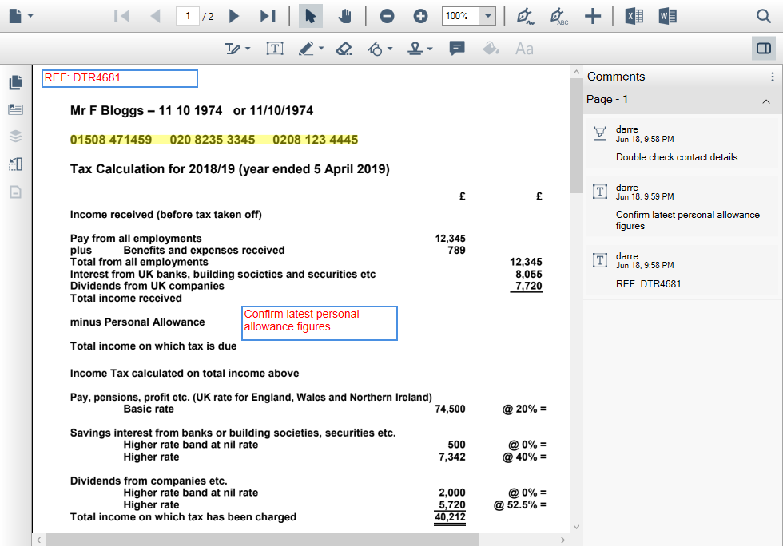Viewport: 783px width, 546px height.
Task: Activate the arrow select tool
Action: tap(311, 16)
